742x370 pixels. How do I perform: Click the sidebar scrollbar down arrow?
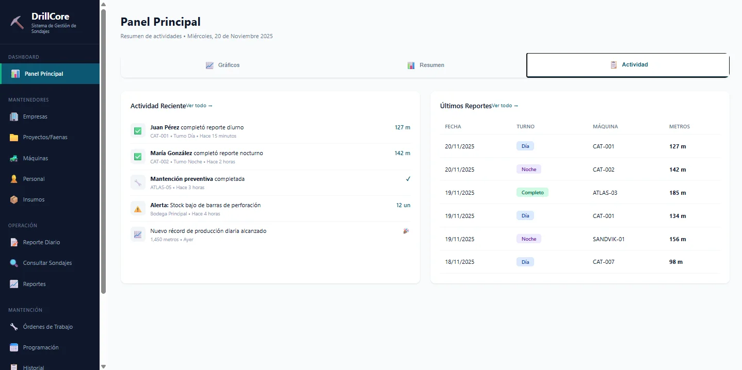(x=103, y=366)
